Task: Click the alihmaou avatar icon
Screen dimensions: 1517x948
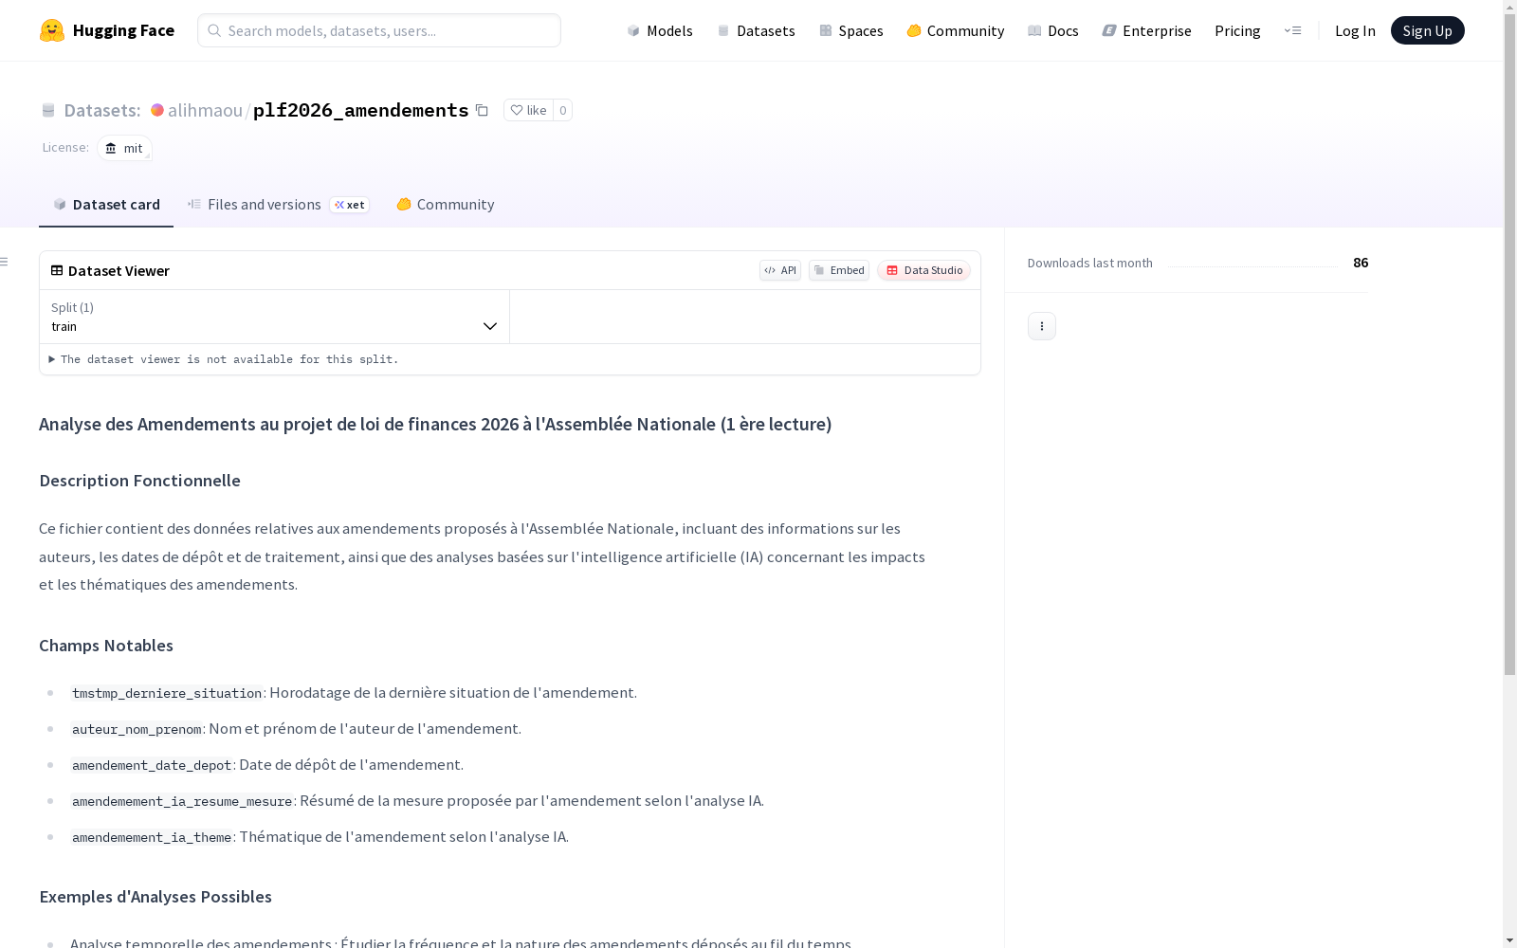Action: [157, 110]
